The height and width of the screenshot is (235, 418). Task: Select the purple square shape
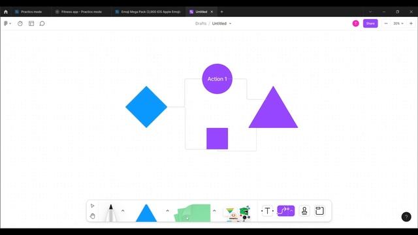coord(217,138)
